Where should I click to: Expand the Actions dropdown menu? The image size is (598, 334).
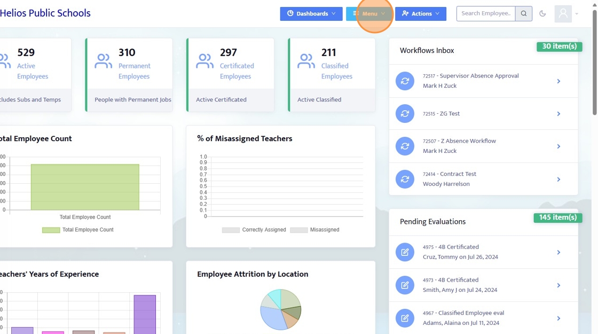[421, 14]
